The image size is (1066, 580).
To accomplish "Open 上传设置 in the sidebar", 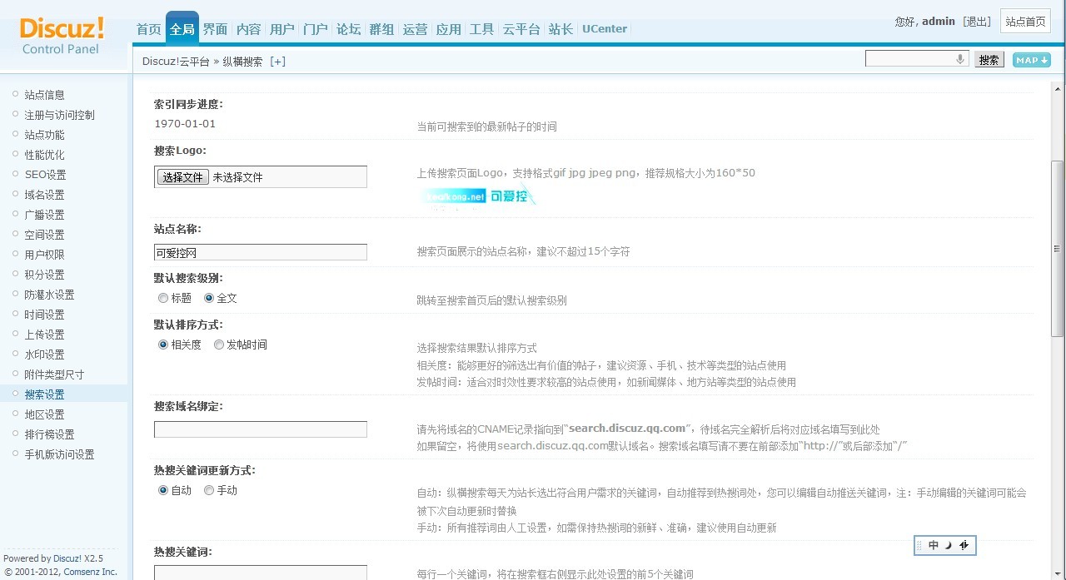I will tap(45, 335).
